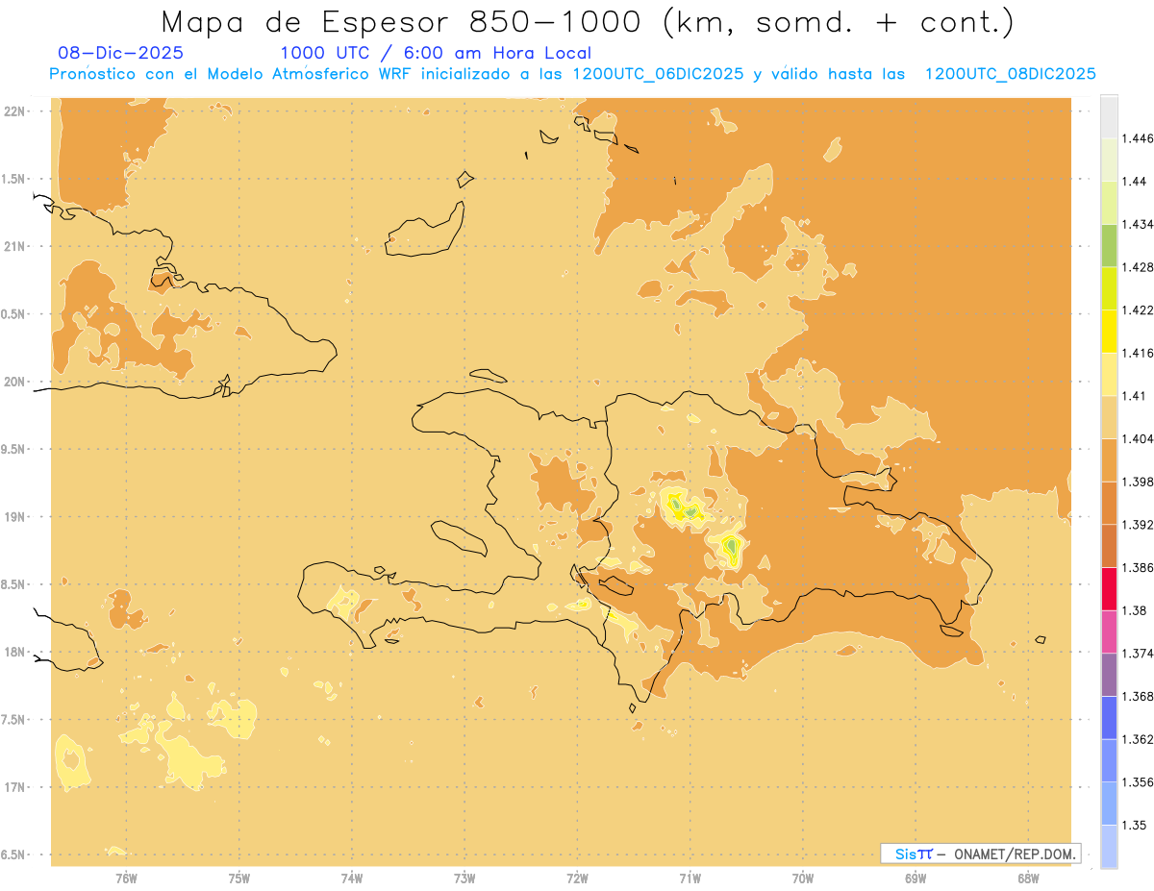Click the latitude label '21N'
The image size is (1154, 891).
coord(14,246)
